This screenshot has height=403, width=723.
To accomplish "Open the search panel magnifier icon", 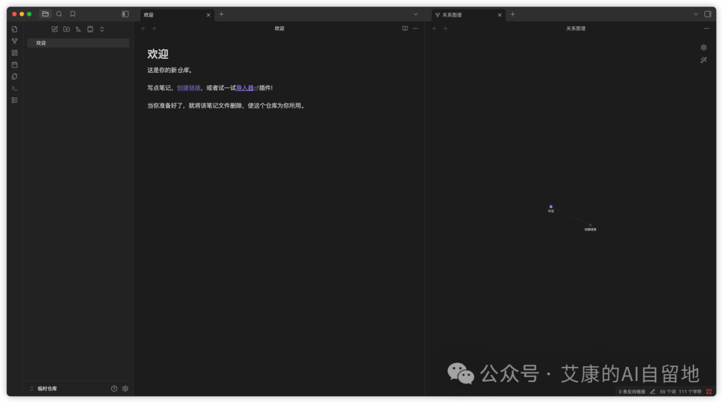I will (59, 14).
